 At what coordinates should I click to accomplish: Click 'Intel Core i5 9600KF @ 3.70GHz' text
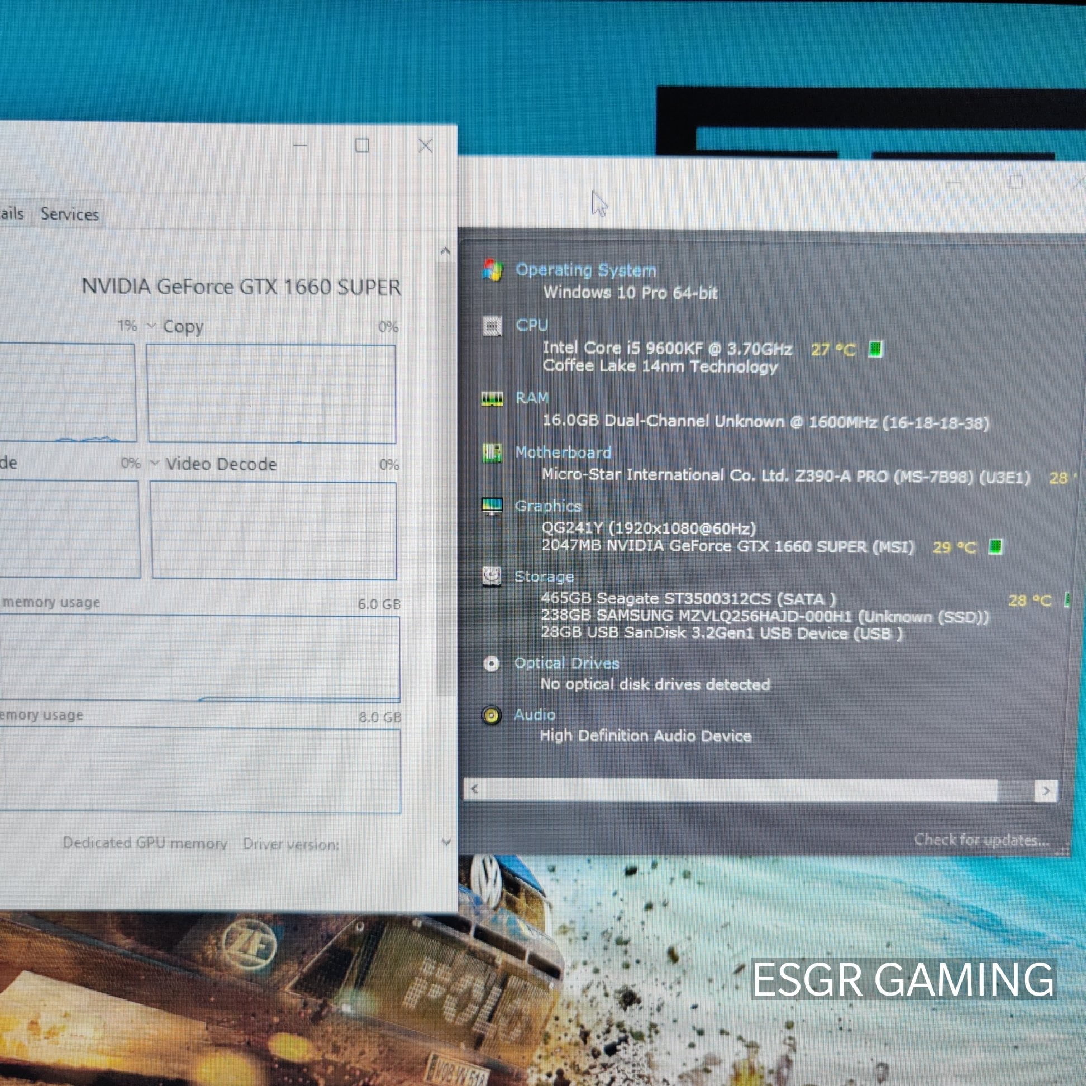tap(667, 348)
